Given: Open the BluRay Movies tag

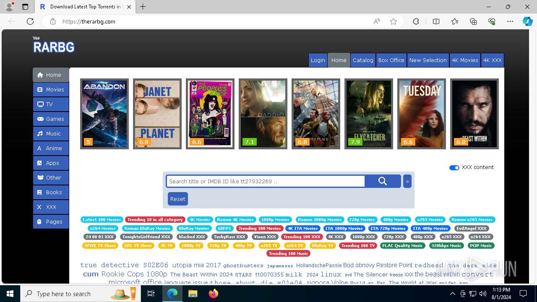Looking at the screenshot, I should pos(194,229).
